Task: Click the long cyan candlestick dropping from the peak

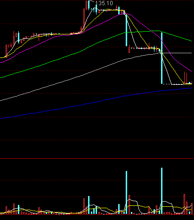Action: point(126,30)
